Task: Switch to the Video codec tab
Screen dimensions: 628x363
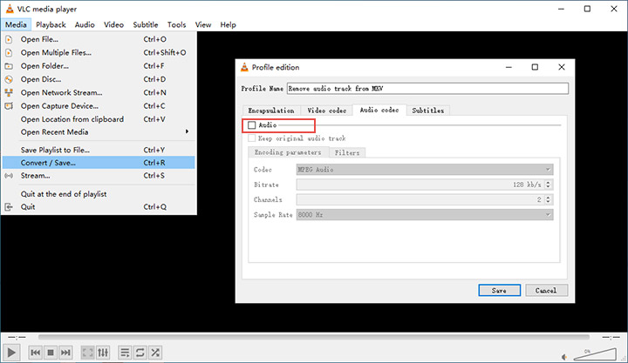Action: 327,111
